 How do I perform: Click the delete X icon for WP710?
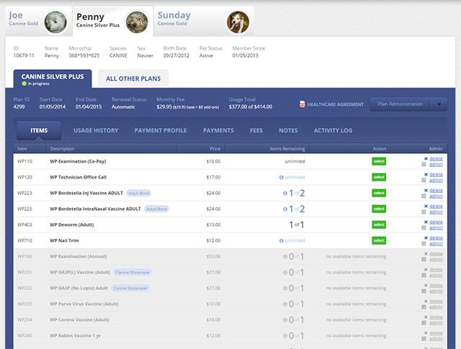[426, 238]
